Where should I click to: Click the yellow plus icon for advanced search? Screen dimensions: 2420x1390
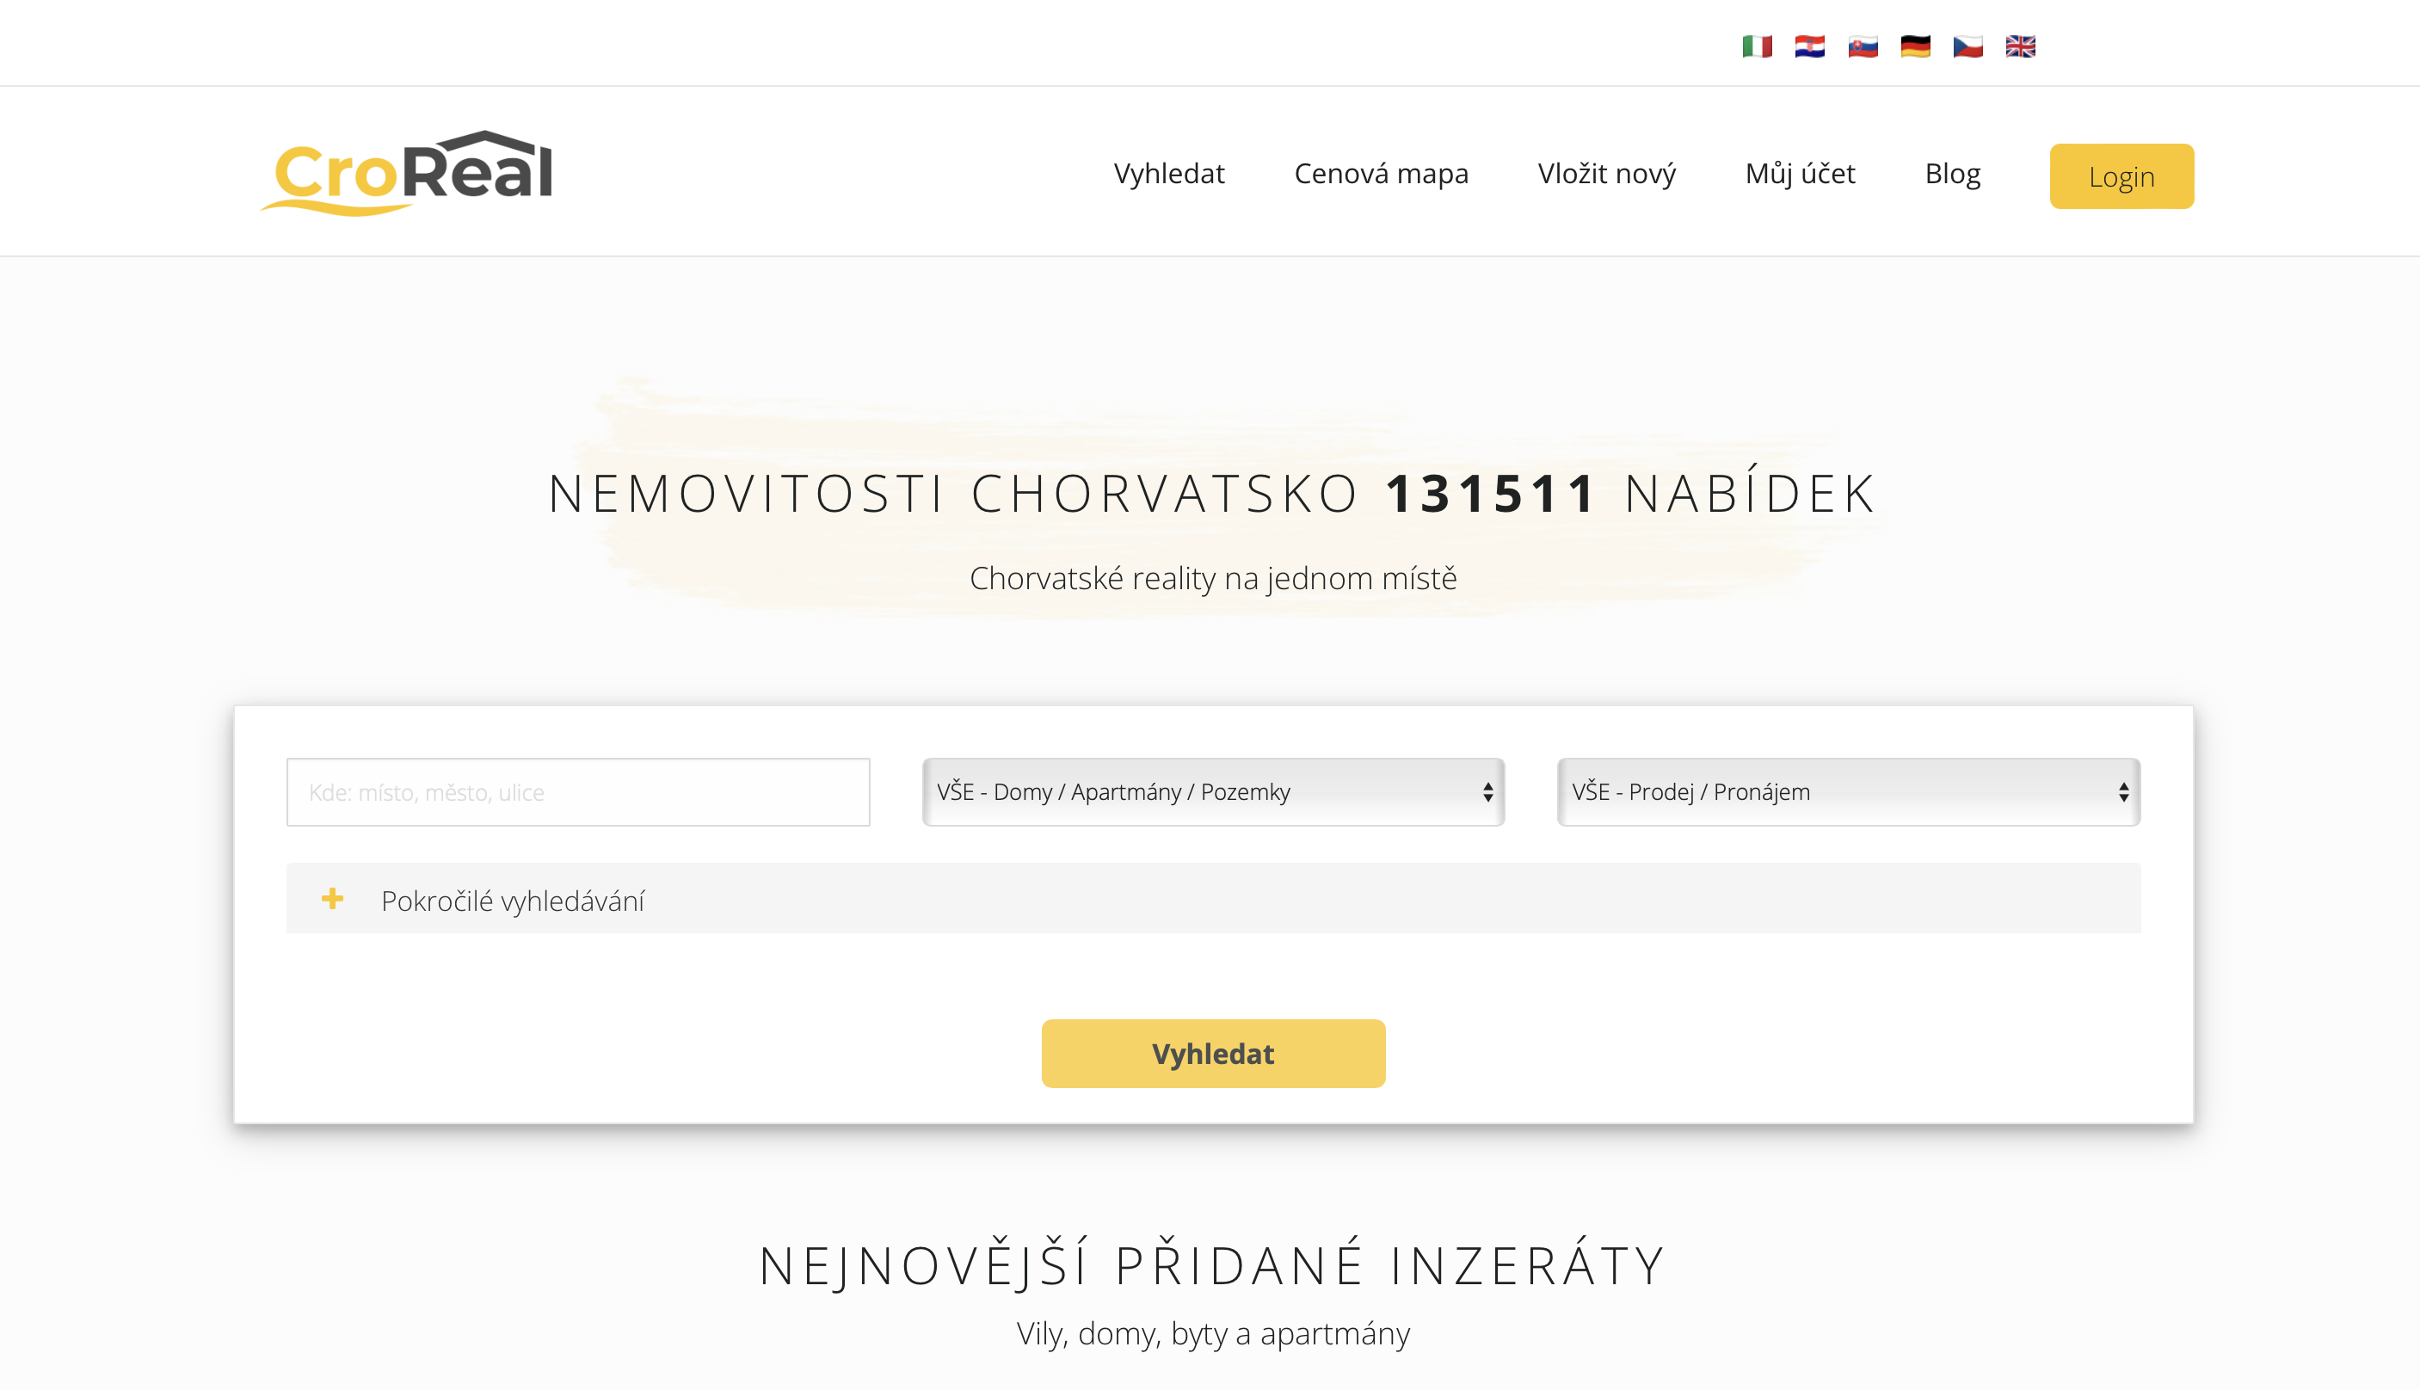(x=332, y=898)
